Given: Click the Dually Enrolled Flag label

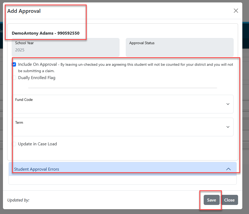Looking at the screenshot, I should [x=37, y=78].
